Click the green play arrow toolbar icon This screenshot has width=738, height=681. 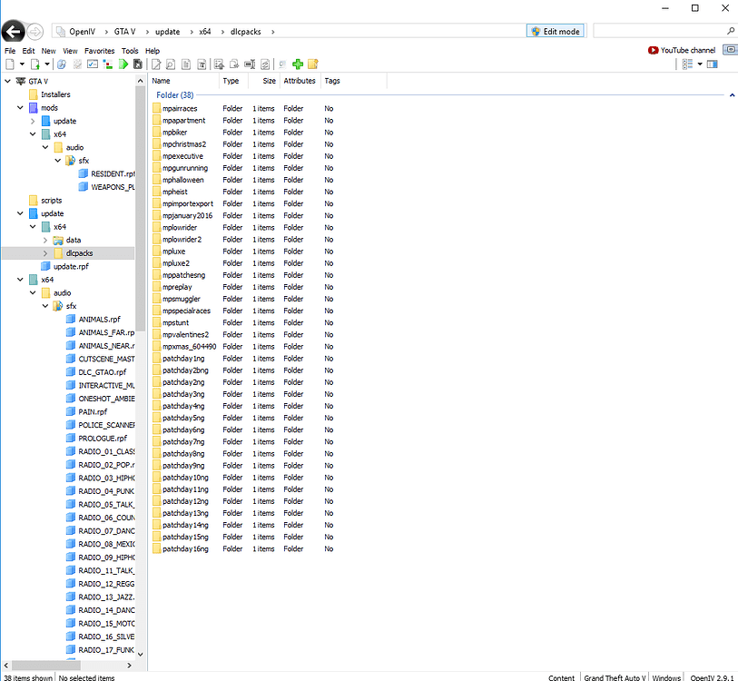tap(123, 64)
